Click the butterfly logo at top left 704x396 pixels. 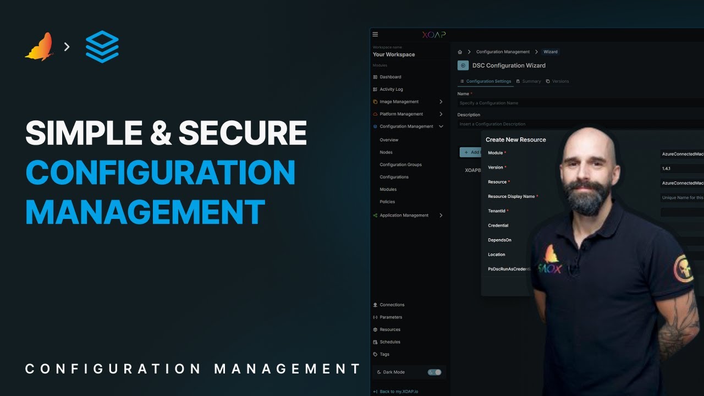click(x=39, y=47)
